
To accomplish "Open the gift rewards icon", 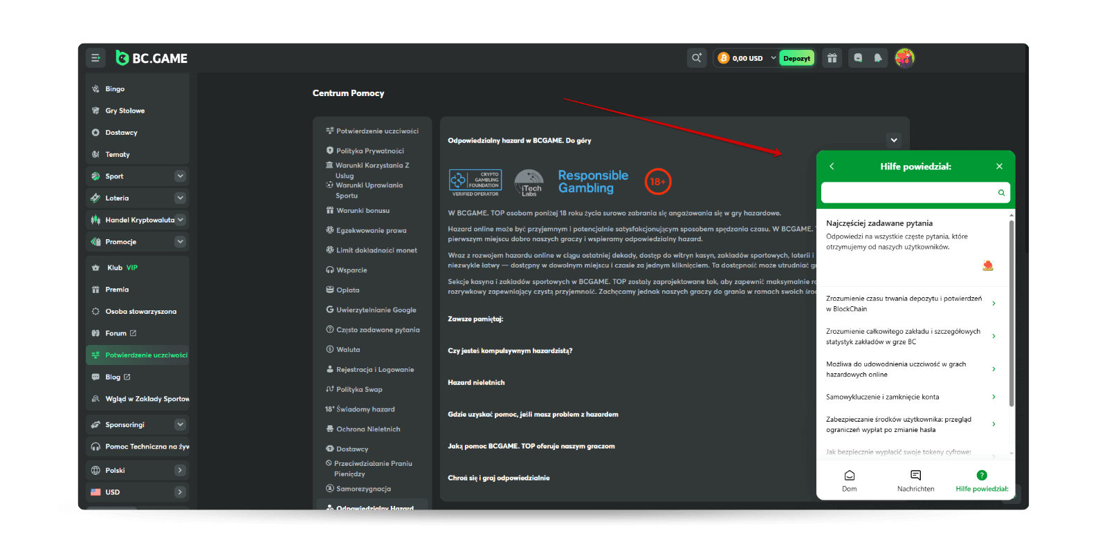I will [x=832, y=58].
